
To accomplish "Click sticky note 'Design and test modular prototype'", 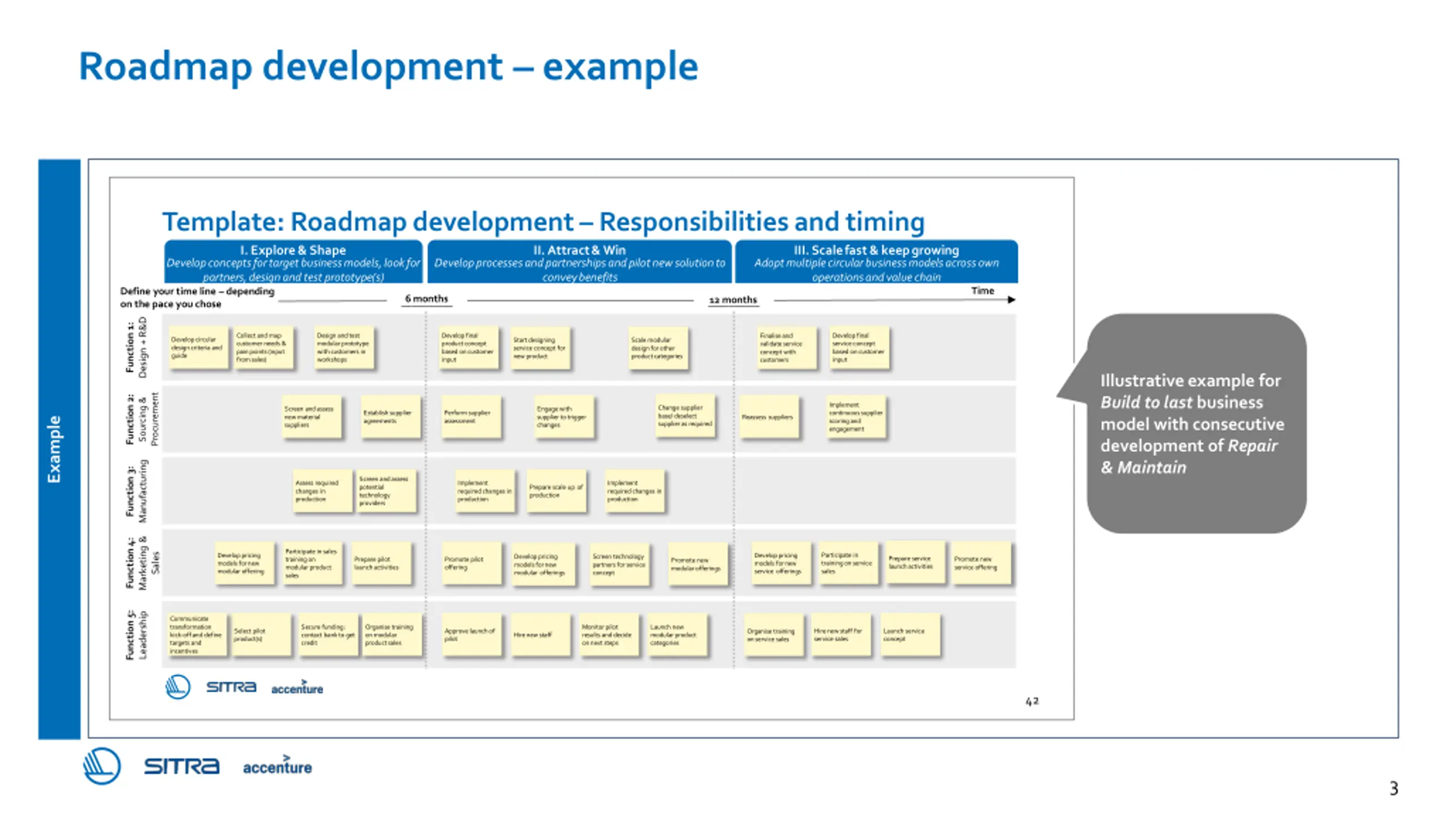I will (344, 348).
